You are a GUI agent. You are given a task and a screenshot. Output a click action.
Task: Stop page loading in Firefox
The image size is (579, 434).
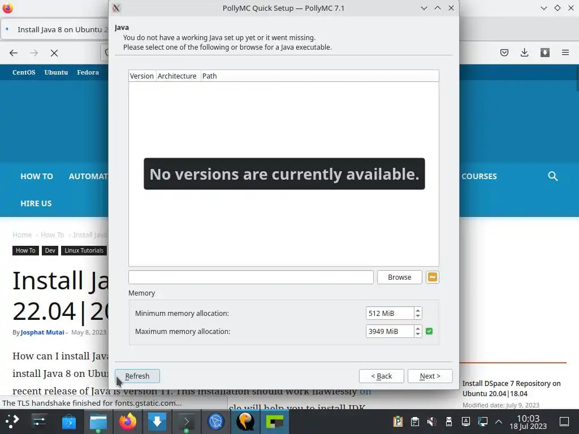coord(54,53)
